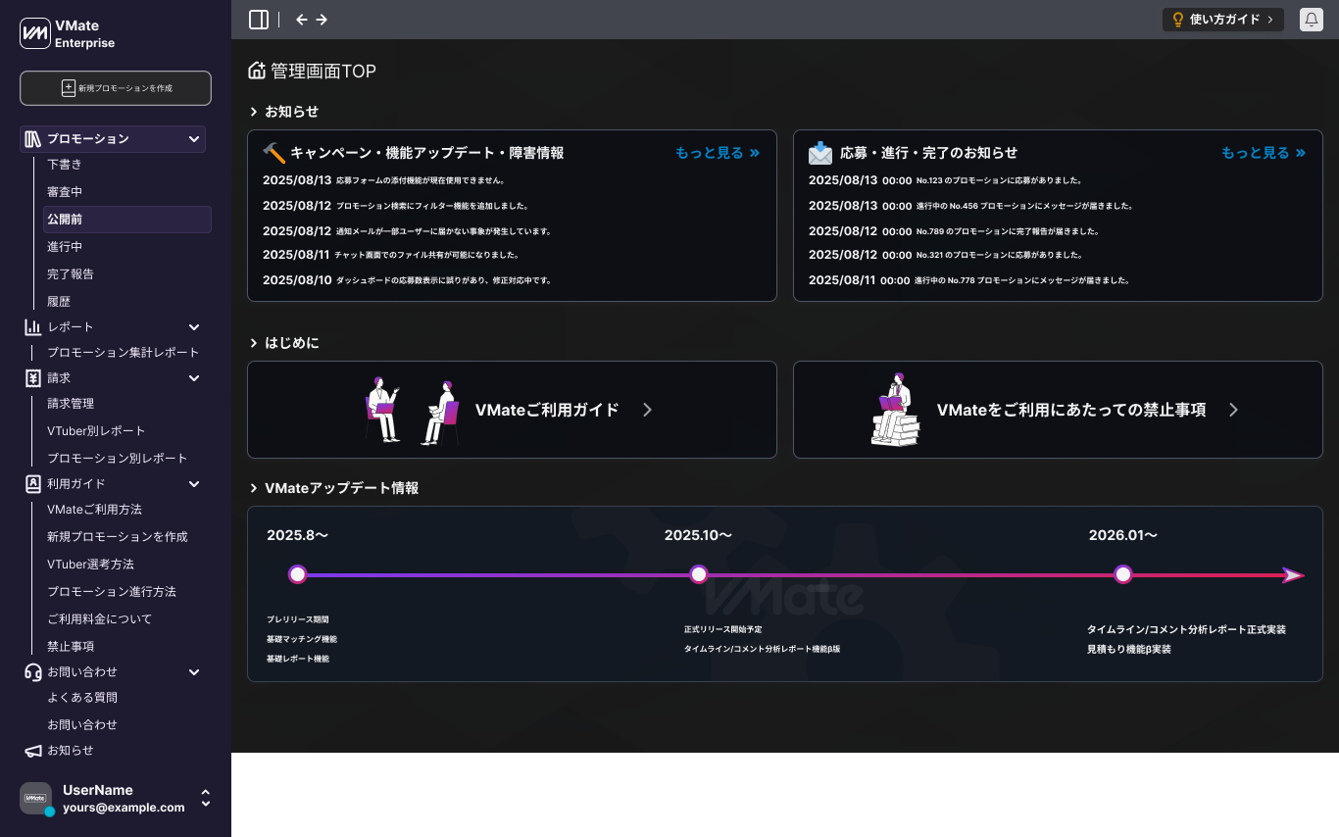
Task: Click the 利用ガイド person icon
Action: click(x=33, y=484)
